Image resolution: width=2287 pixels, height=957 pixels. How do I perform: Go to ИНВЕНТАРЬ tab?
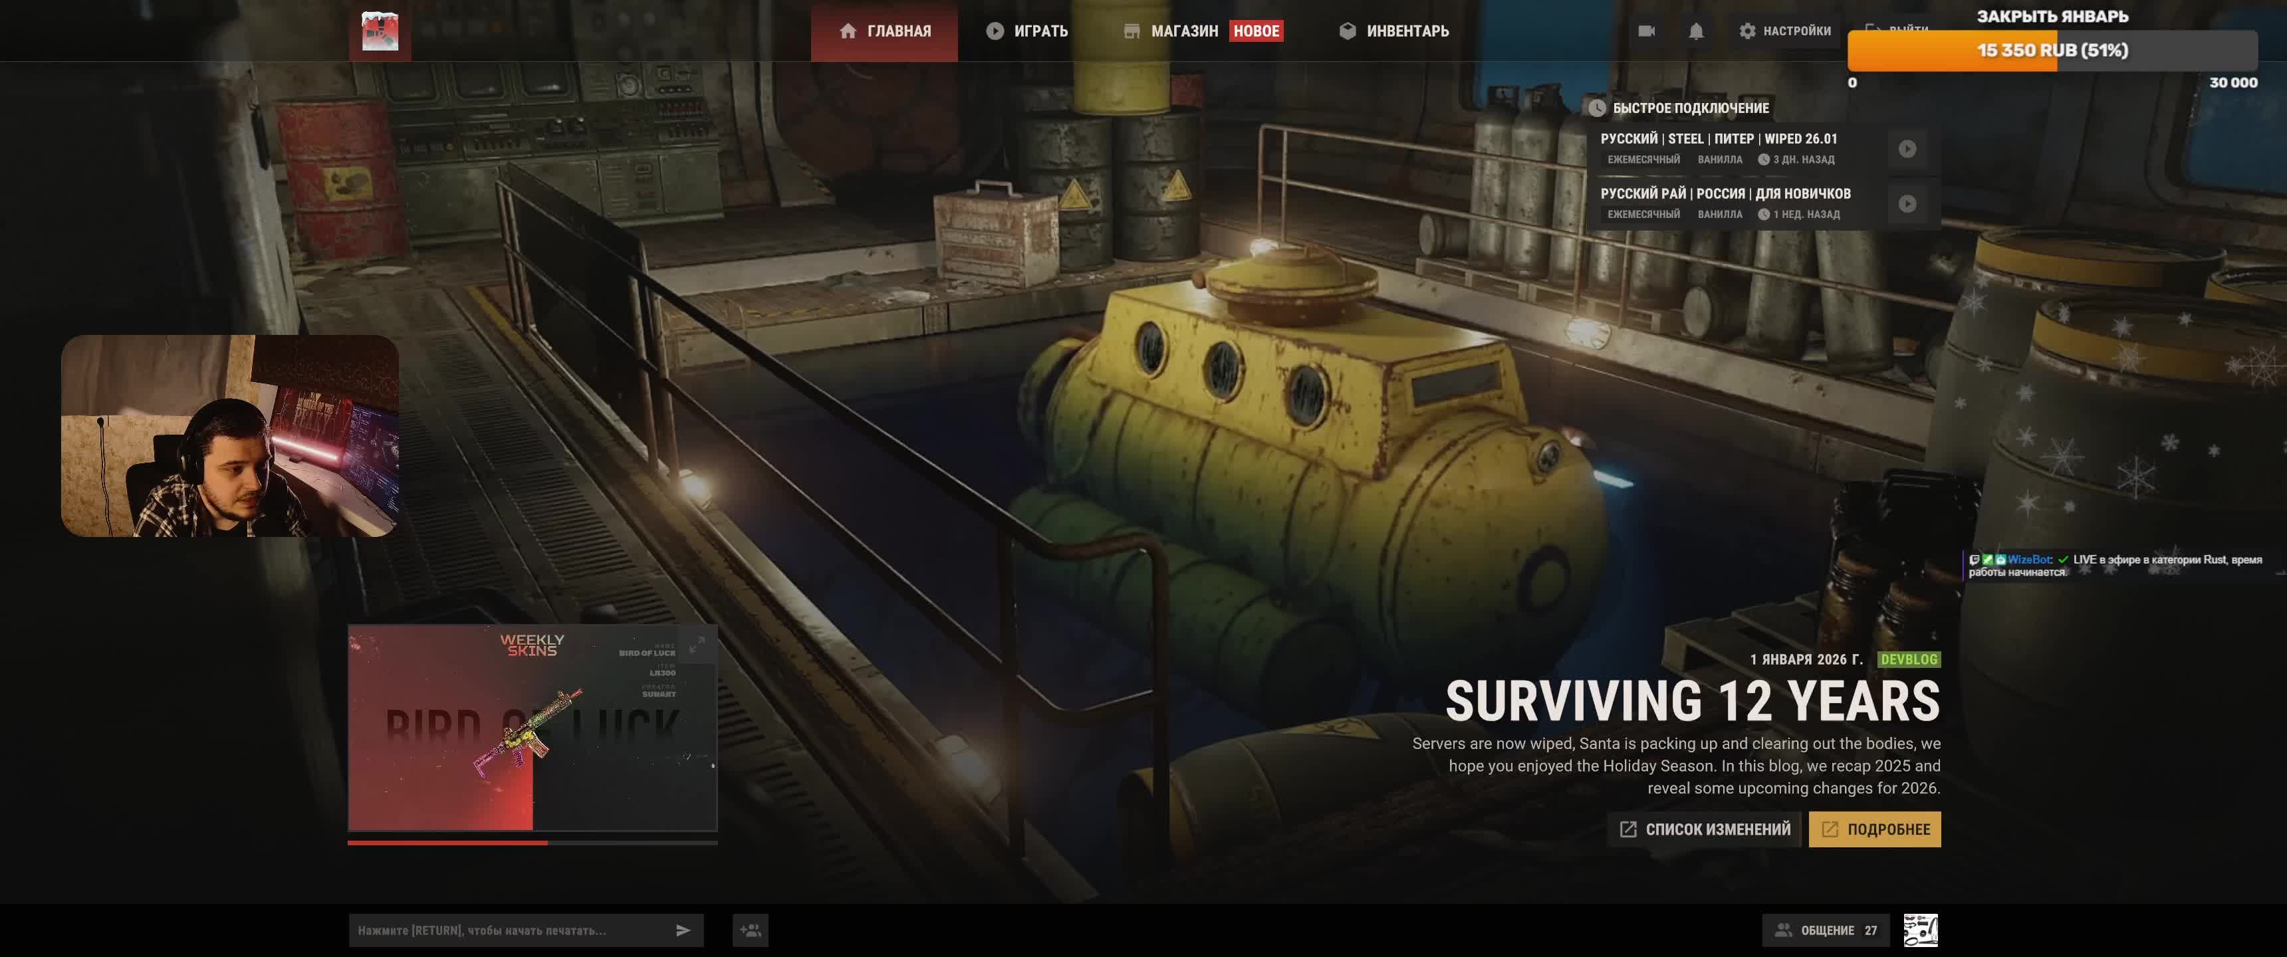point(1394,31)
